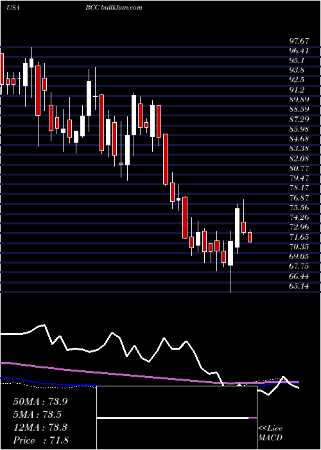The width and height of the screenshot is (321, 450).
Task: Click the 85.98 price label
Action: pyautogui.click(x=299, y=129)
